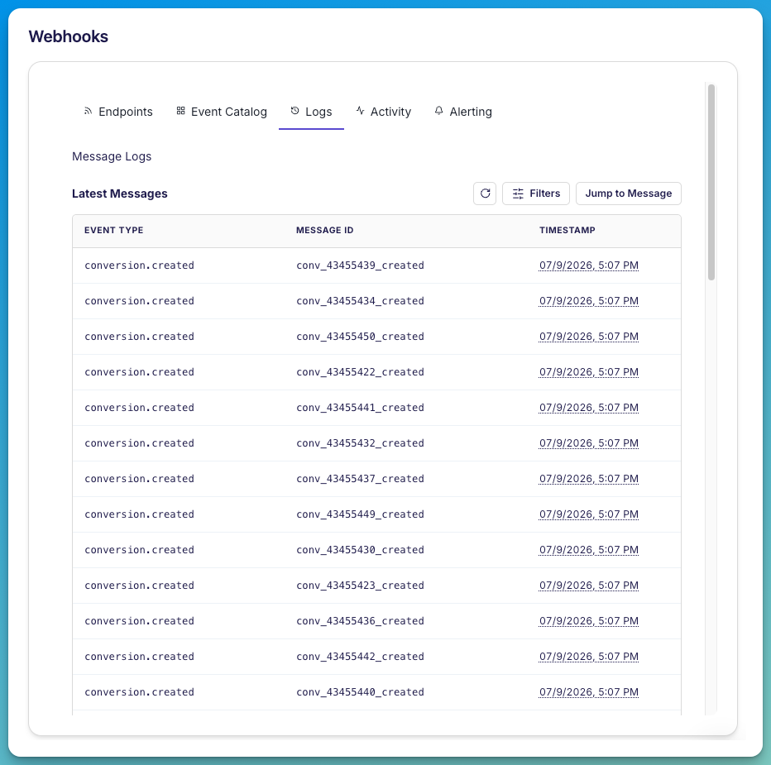This screenshot has height=765, width=771.
Task: Click the Webhooks page title
Action: coord(69,36)
